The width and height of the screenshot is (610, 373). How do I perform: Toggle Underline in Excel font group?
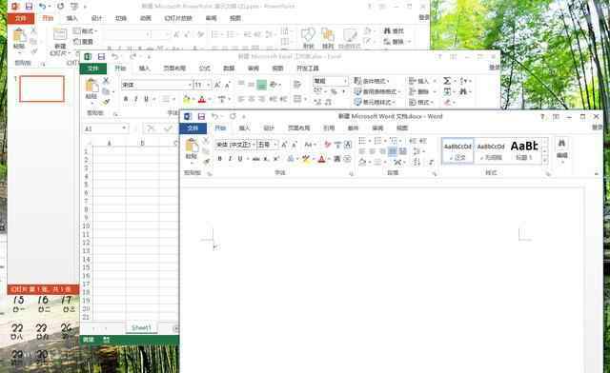click(x=146, y=99)
